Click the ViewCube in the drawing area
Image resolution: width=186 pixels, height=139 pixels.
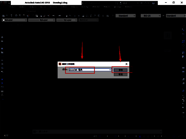168,36
